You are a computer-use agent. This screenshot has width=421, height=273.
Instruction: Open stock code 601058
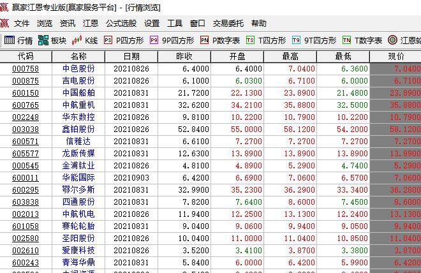tap(26, 226)
